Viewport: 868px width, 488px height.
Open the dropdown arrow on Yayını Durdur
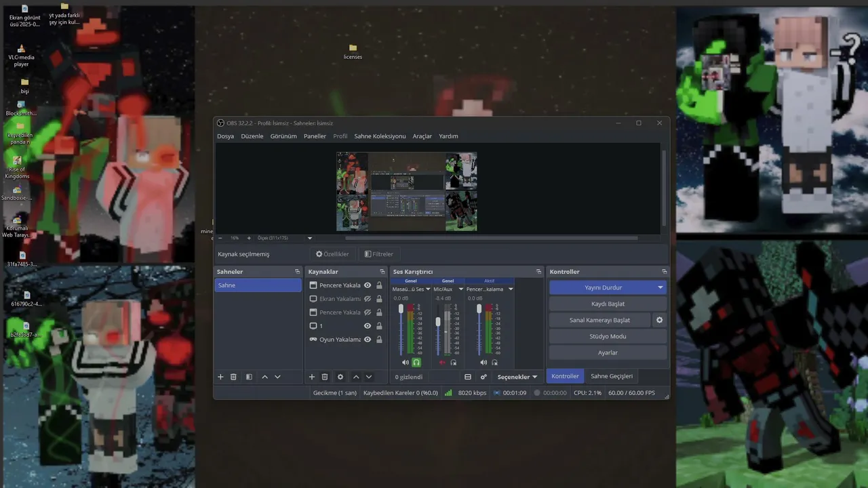point(660,287)
